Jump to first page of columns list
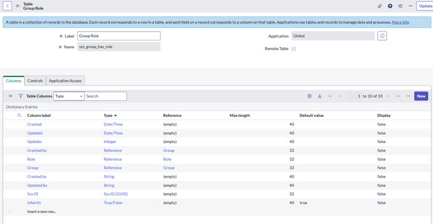 coord(330,96)
